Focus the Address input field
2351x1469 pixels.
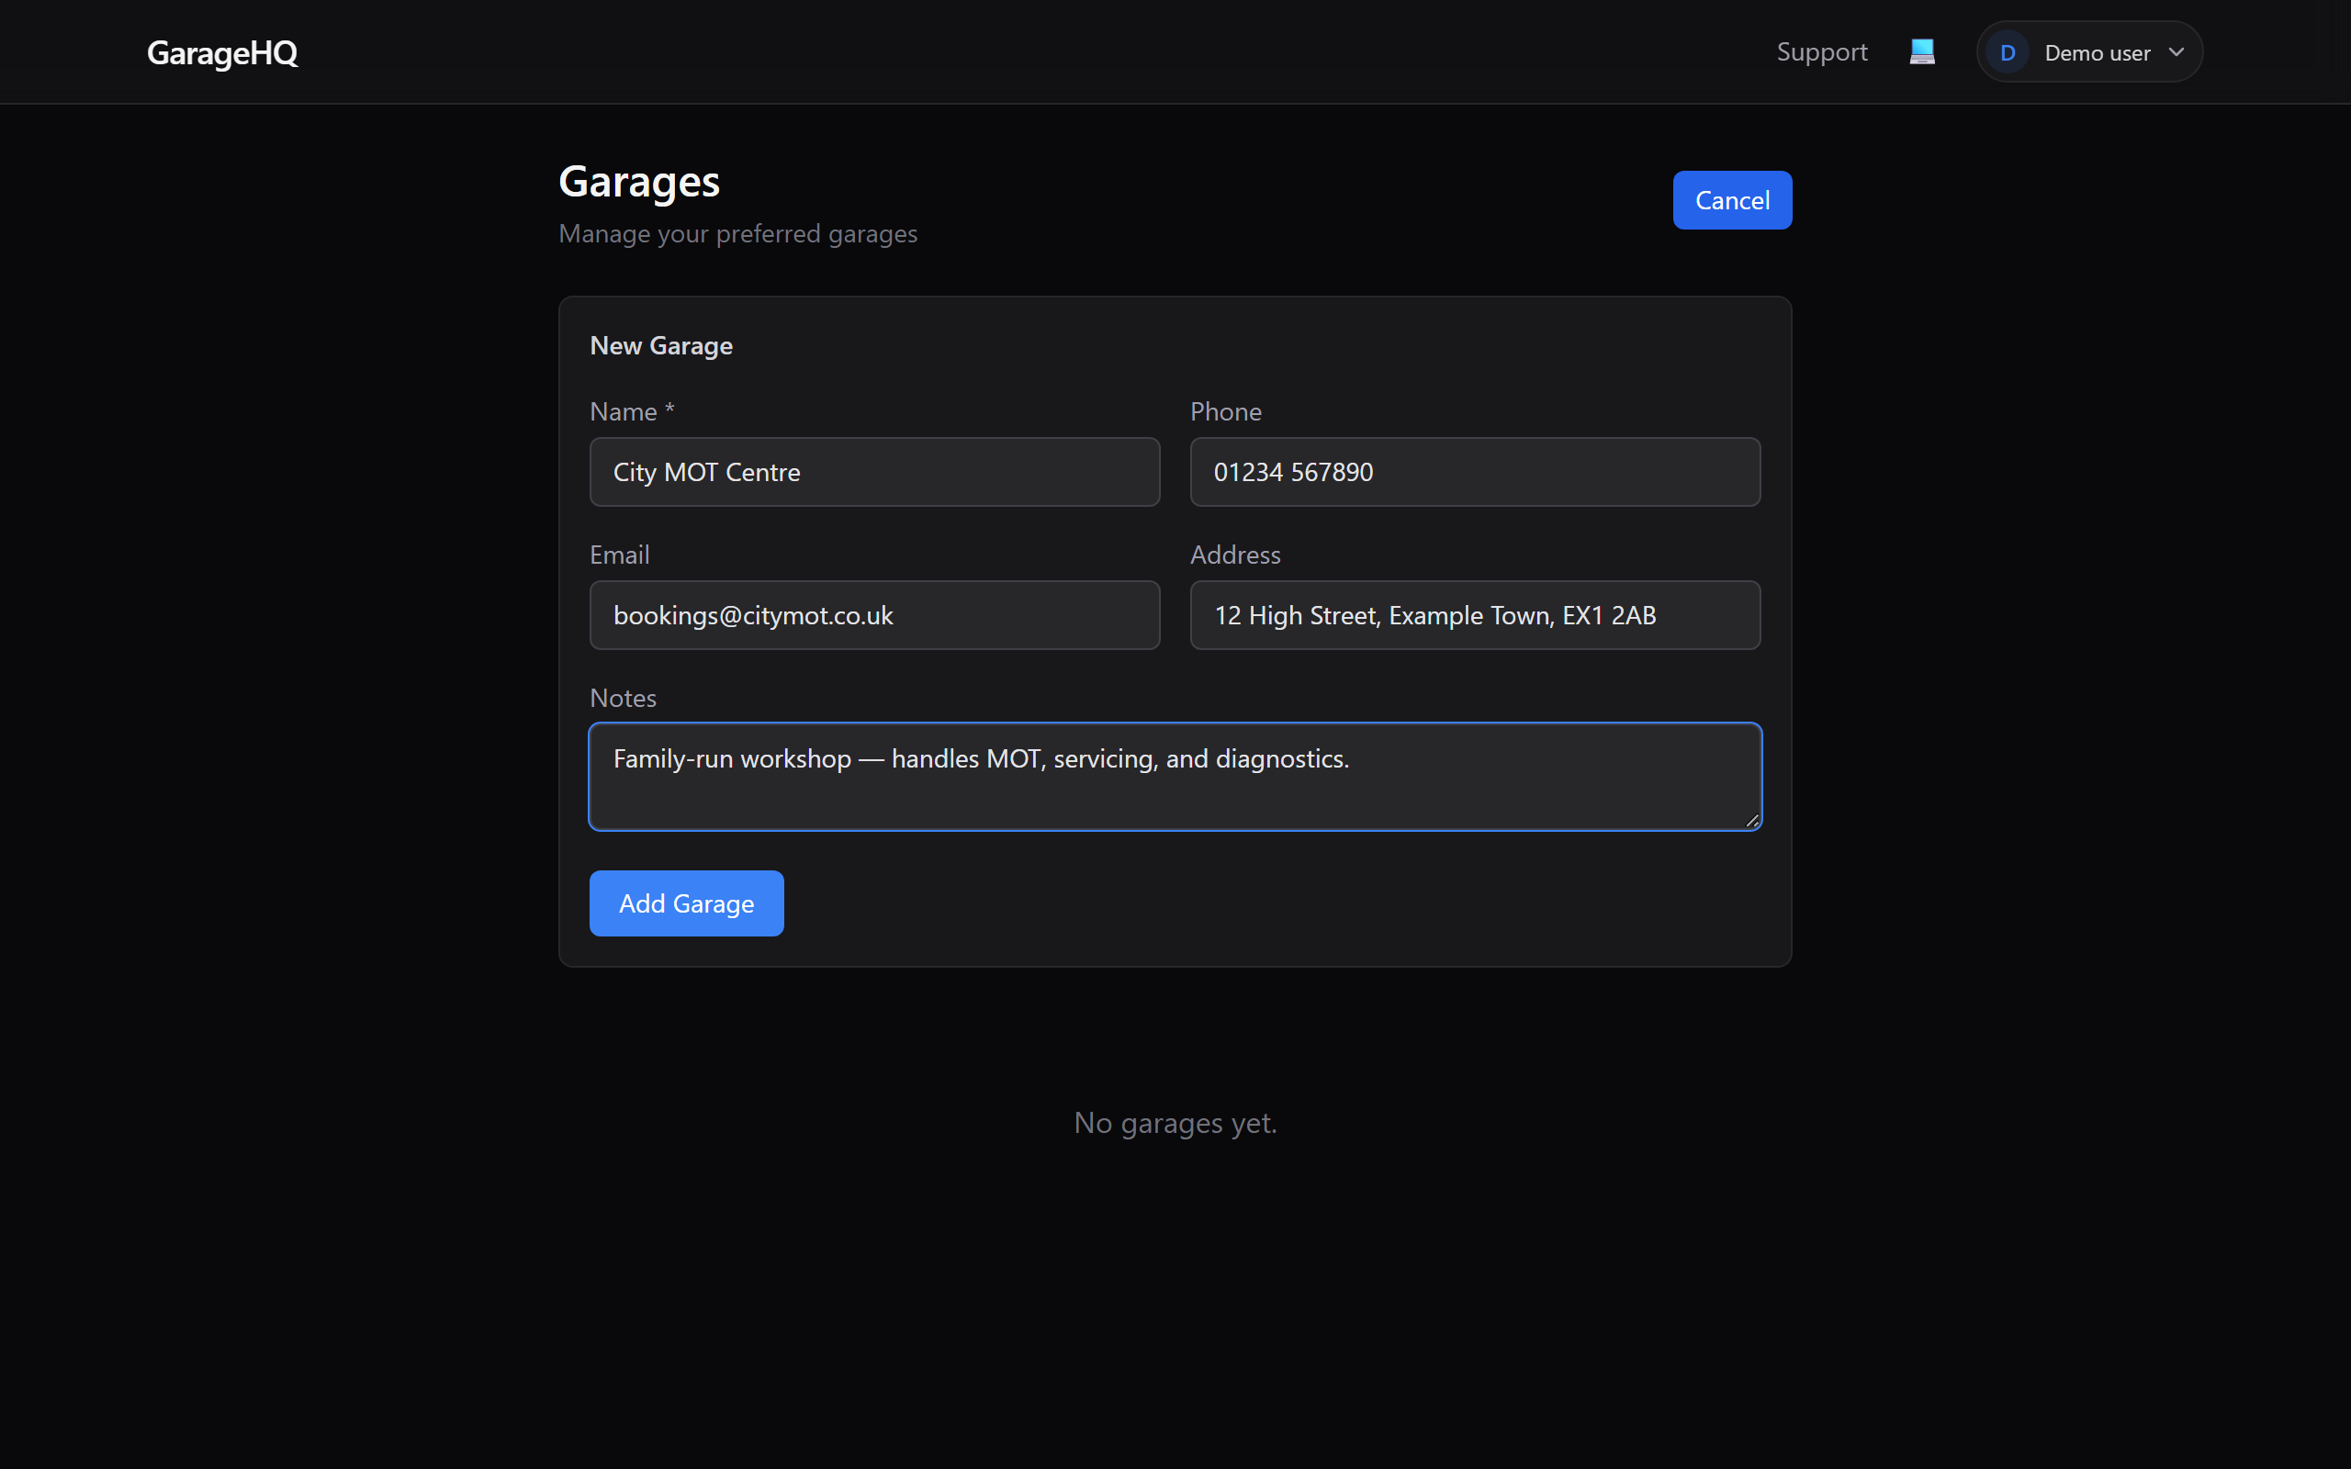(1474, 614)
